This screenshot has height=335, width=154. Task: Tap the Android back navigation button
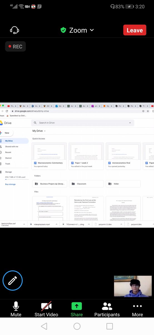coord(44,326)
